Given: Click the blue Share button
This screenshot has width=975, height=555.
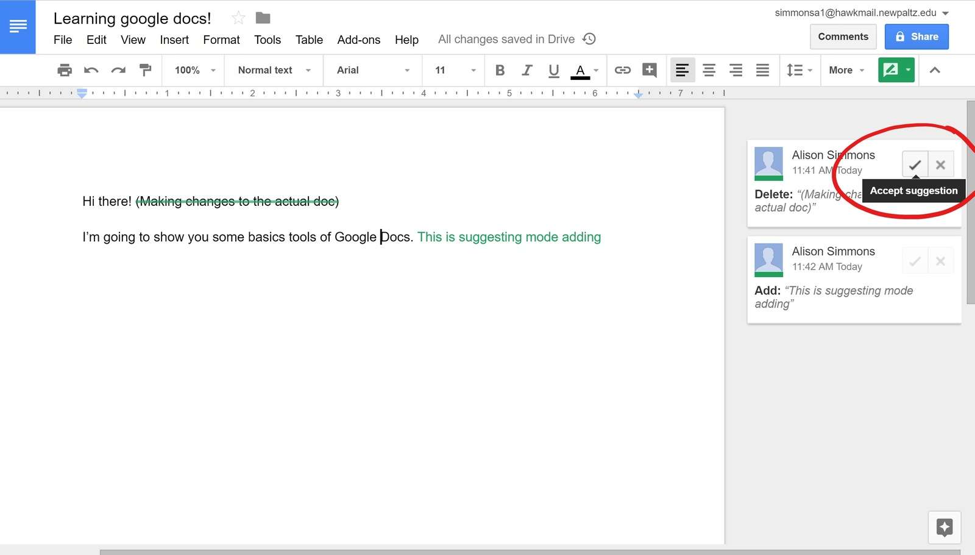Looking at the screenshot, I should click(916, 37).
